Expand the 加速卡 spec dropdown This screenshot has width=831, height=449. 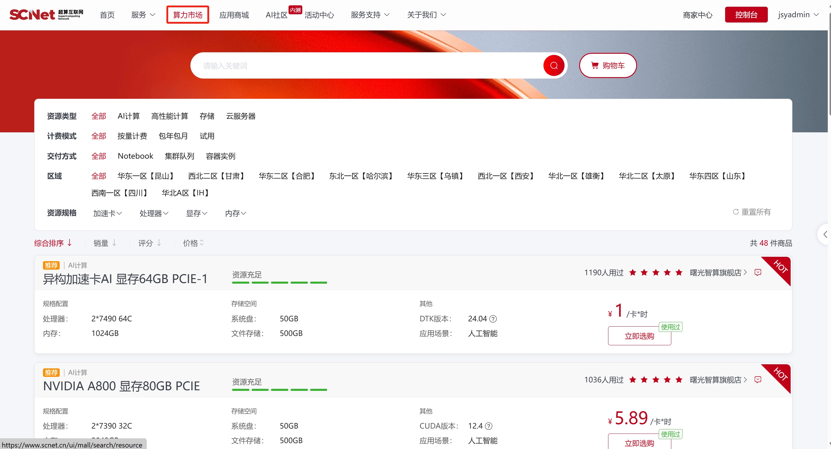107,213
